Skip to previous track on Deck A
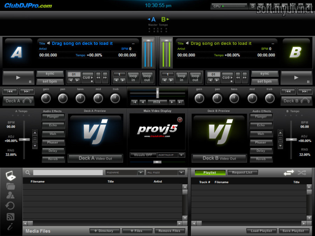Viewport: 315px width, 236px height. (x=10, y=92)
